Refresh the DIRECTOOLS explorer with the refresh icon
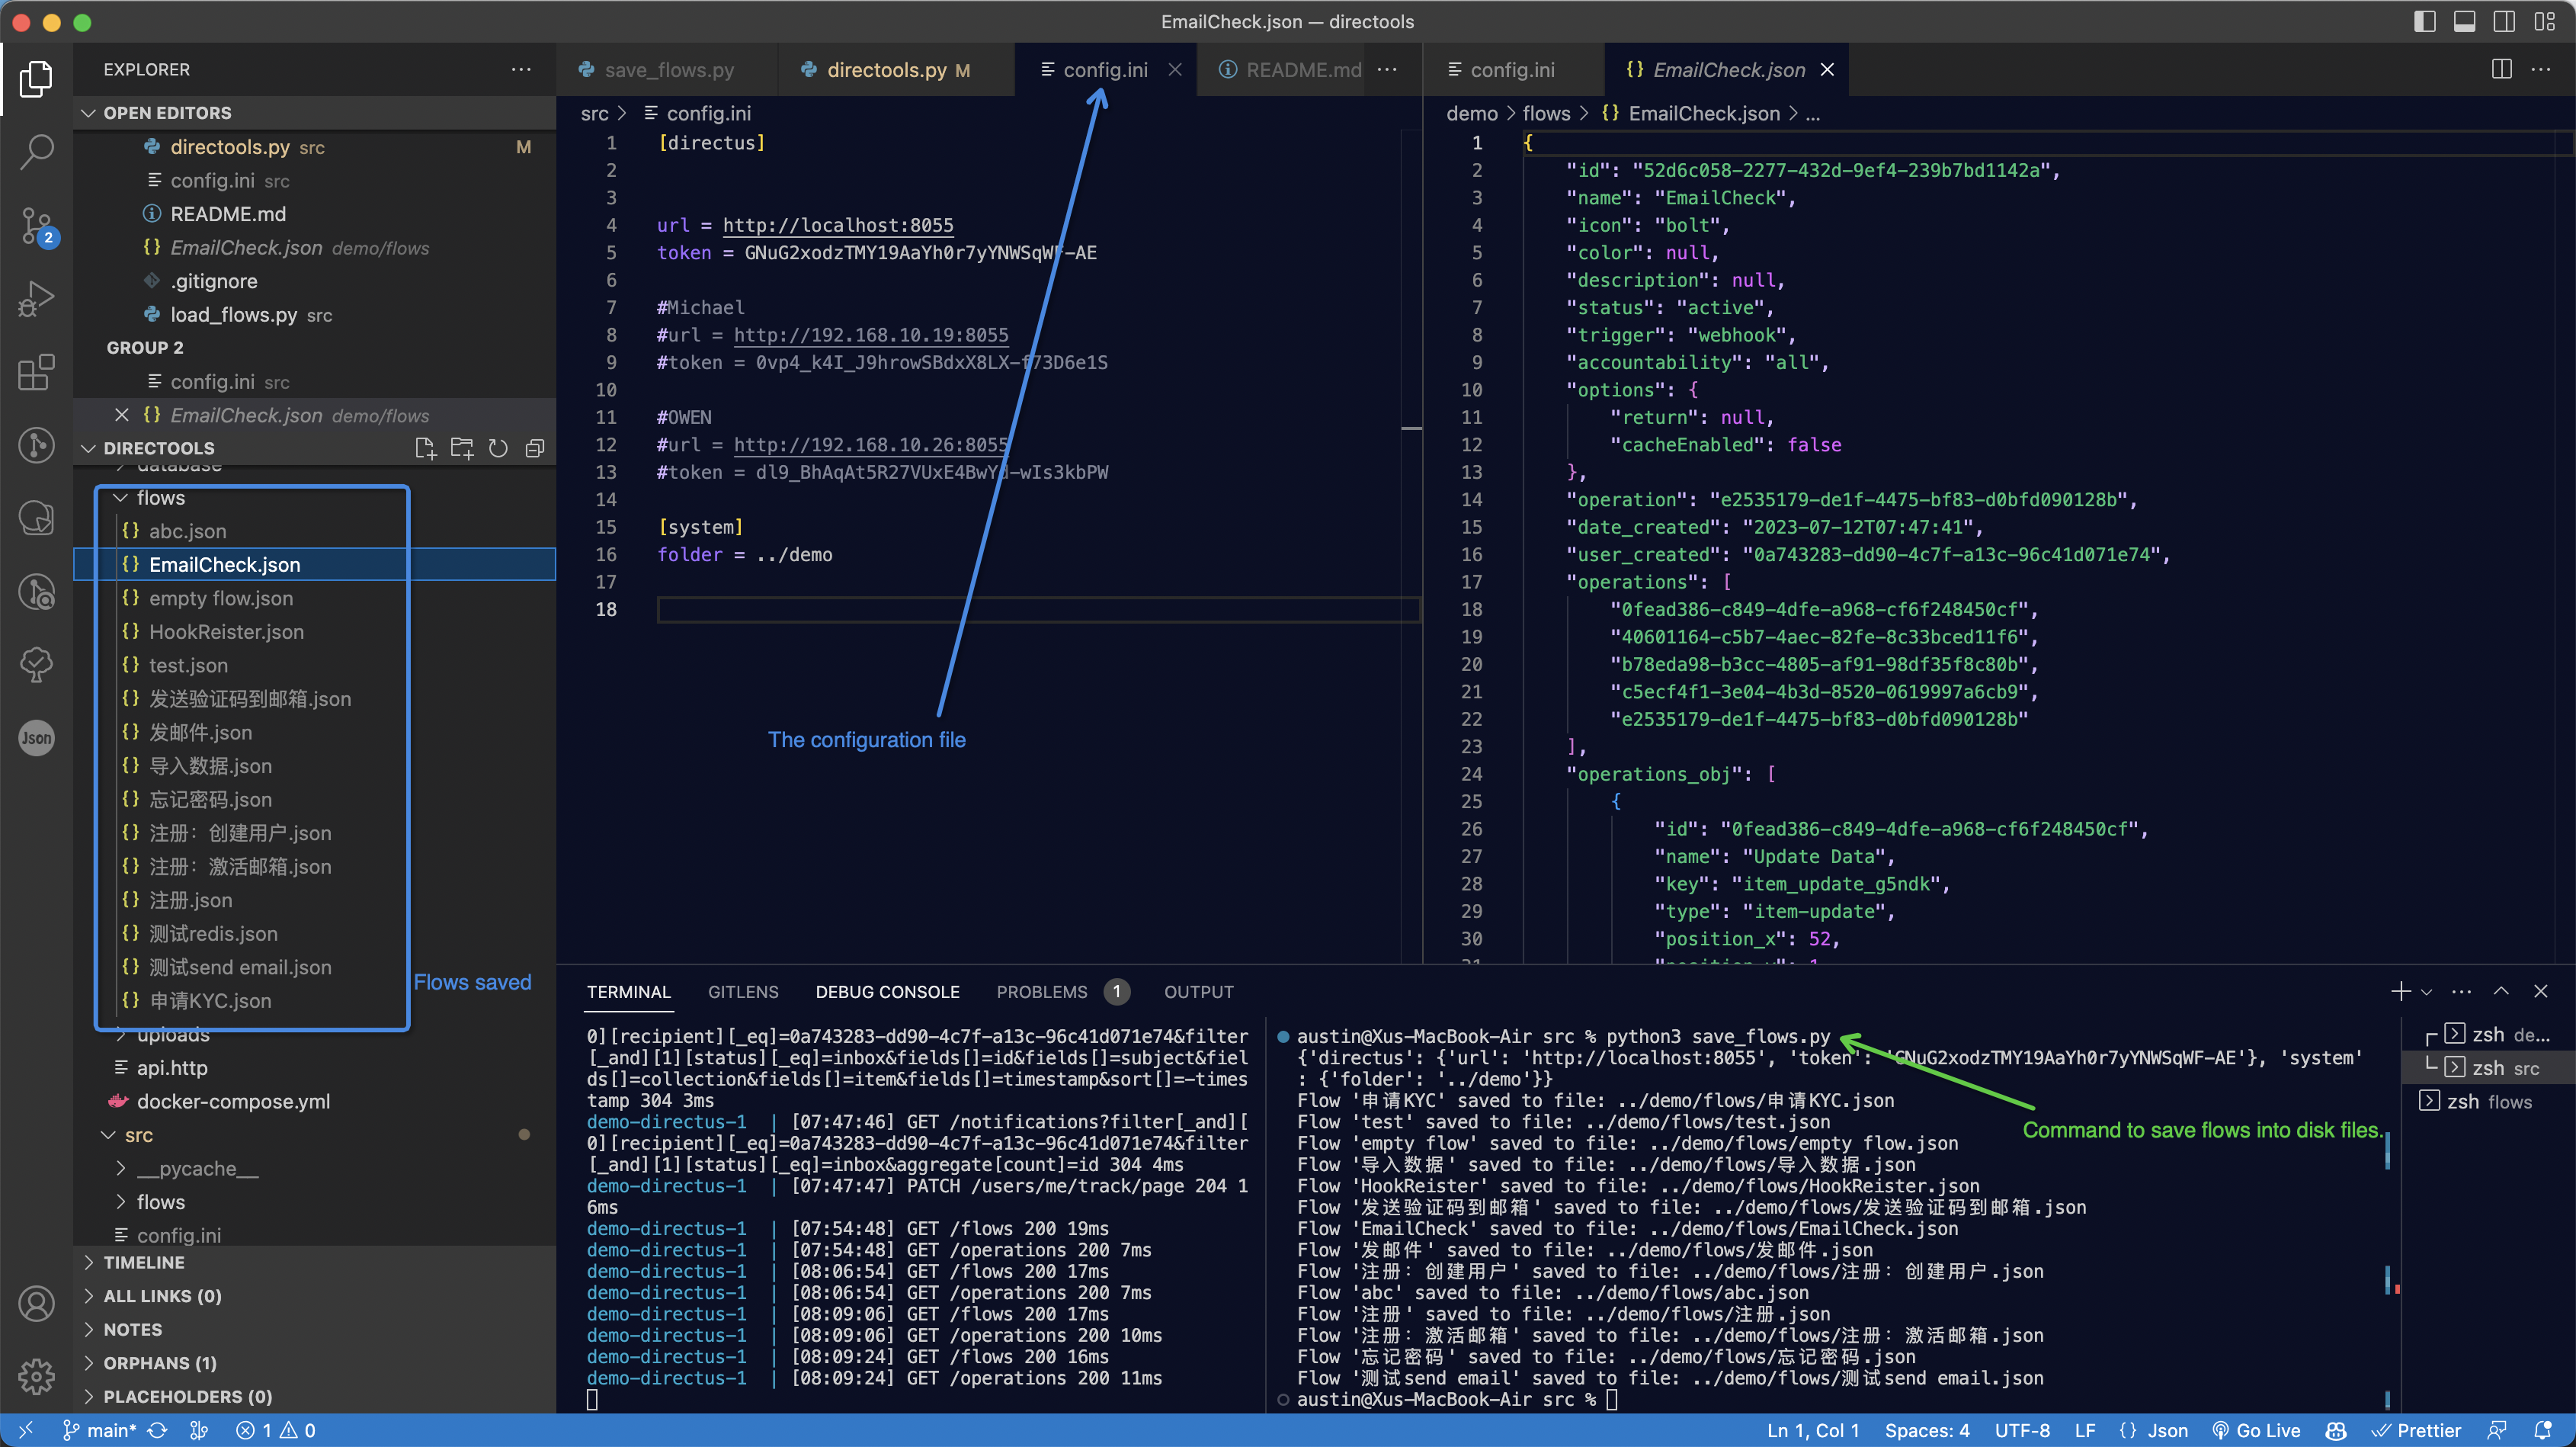 coord(498,447)
